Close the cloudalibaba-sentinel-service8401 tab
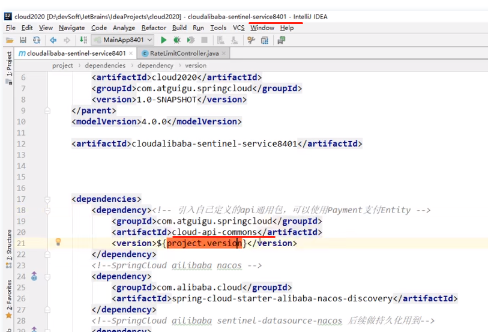Viewport: 488px width, 332px height. [x=131, y=53]
